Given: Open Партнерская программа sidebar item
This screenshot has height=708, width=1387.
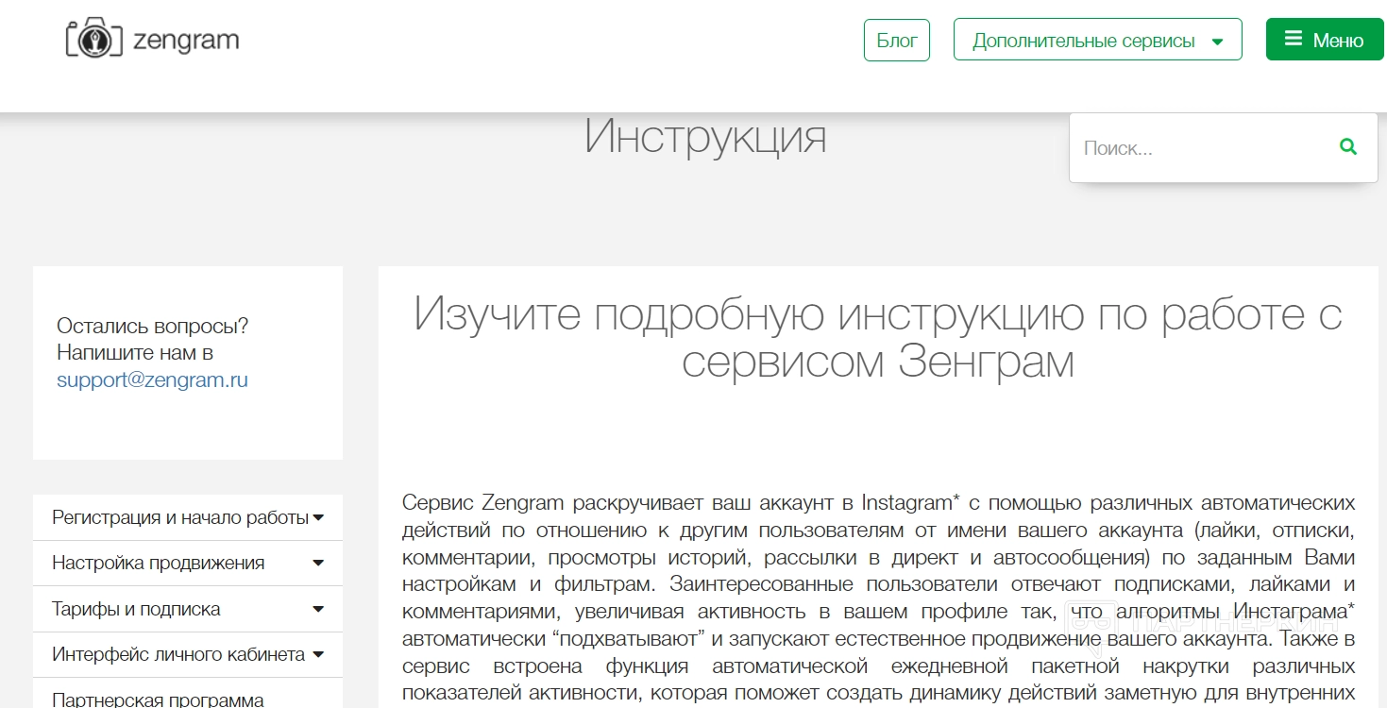Looking at the screenshot, I should (x=188, y=694).
